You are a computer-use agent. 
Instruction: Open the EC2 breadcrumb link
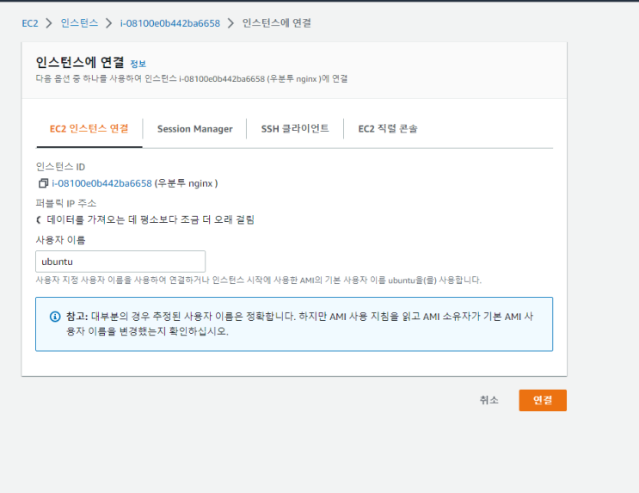pos(30,23)
